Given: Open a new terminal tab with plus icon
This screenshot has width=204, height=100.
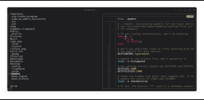Looking at the screenshot, I should (x=175, y=10).
